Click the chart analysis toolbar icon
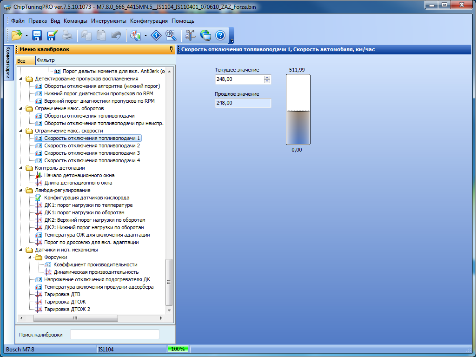 (x=135, y=35)
